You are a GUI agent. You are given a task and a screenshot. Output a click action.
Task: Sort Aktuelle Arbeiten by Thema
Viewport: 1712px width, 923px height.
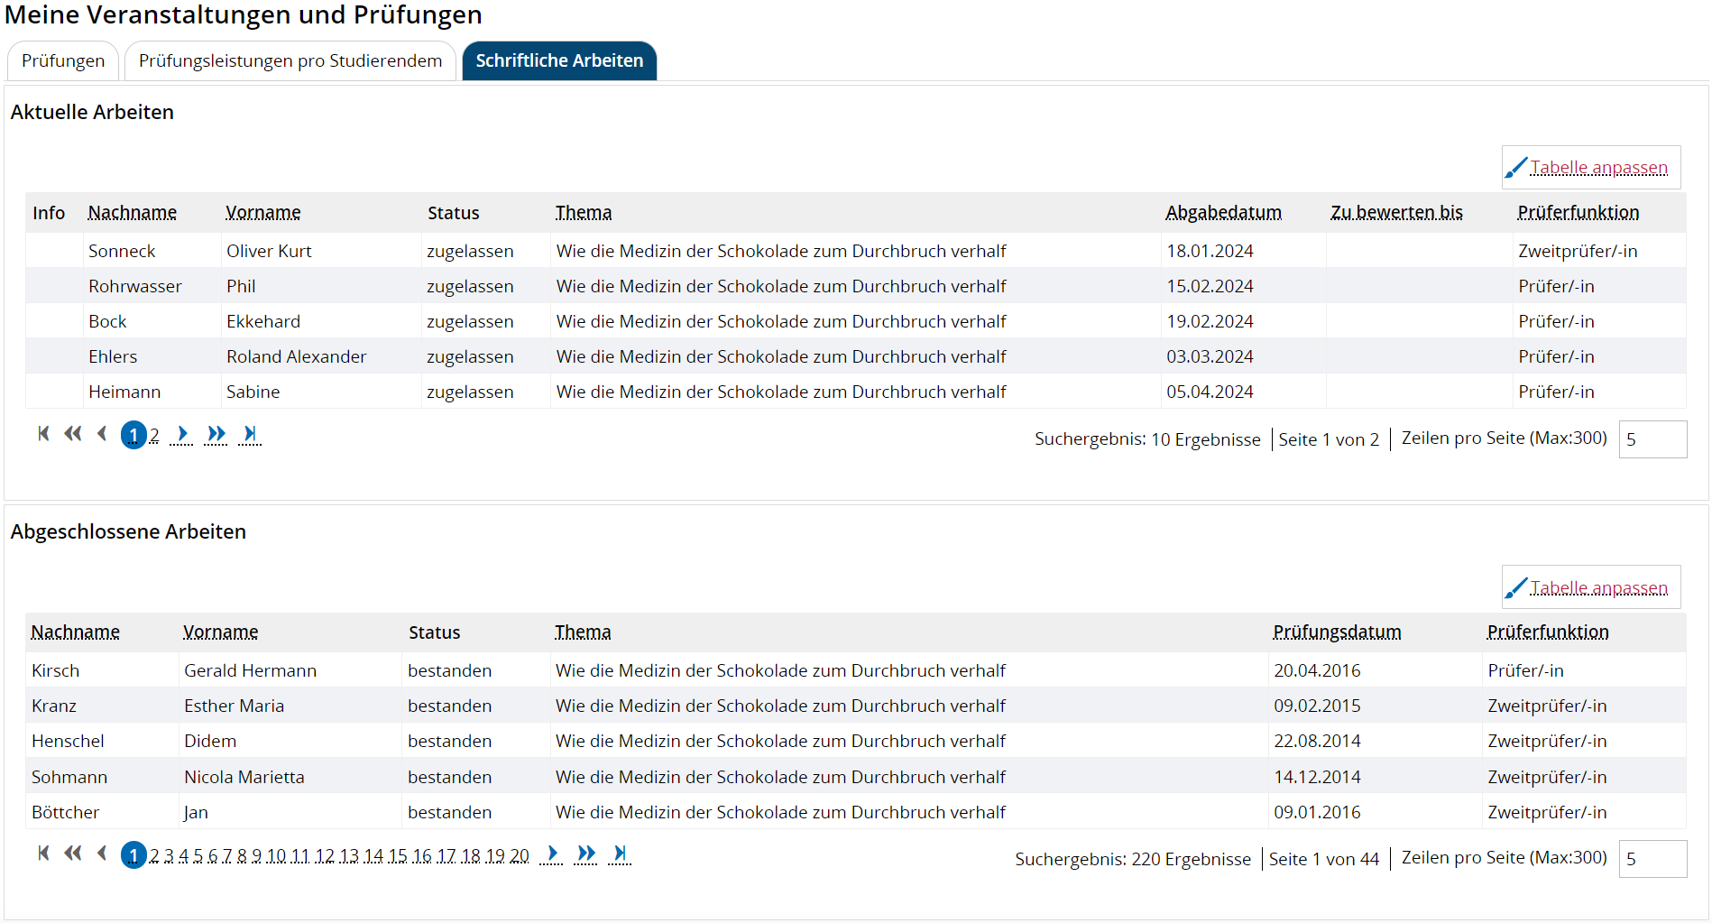tap(584, 213)
